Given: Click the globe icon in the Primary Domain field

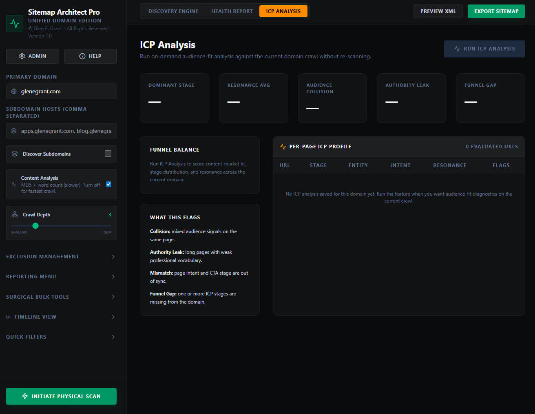Looking at the screenshot, I should [14, 91].
